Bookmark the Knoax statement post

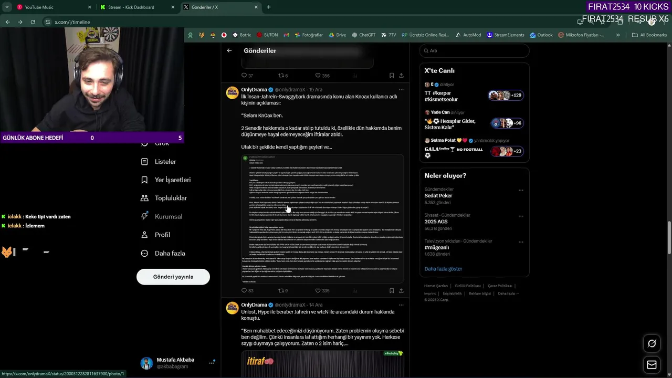tap(392, 290)
